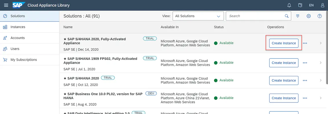Open the documentation book icon in header

coord(300,5)
